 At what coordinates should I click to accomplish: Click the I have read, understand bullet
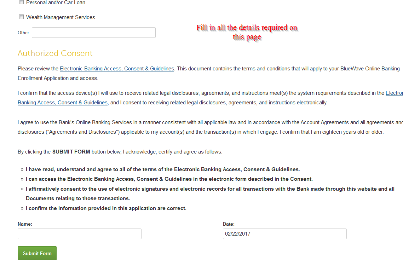coord(163,169)
